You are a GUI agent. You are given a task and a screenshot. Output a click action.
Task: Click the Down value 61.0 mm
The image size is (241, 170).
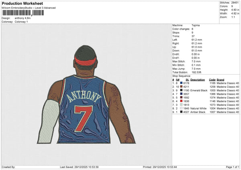pyautogui.click(x=197, y=51)
